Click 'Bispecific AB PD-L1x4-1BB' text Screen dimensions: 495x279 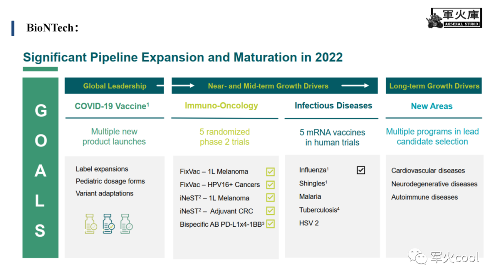pyautogui.click(x=222, y=224)
